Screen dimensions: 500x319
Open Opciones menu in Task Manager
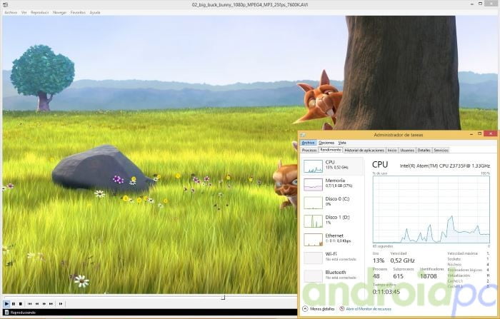[326, 143]
